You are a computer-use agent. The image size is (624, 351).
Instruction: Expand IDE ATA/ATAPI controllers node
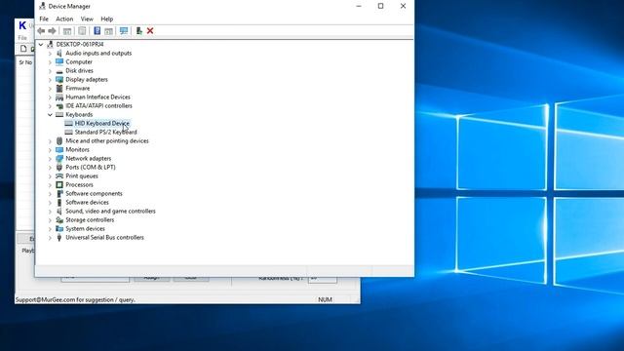pos(50,106)
